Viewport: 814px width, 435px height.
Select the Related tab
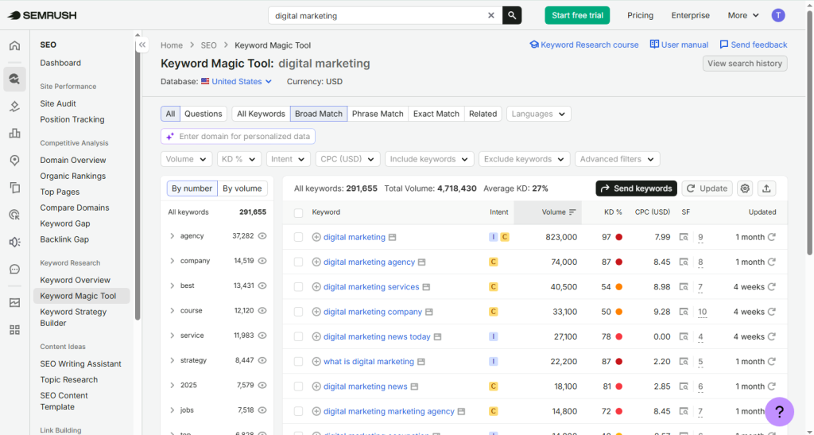point(483,114)
